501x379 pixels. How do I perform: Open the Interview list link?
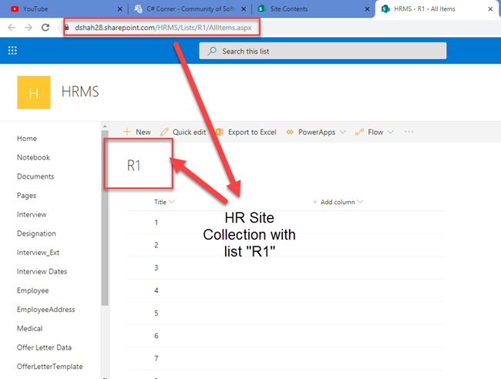coord(32,214)
